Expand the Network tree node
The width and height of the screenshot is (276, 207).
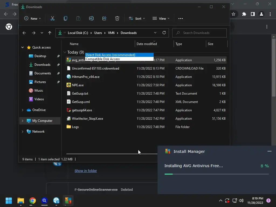pos(23,132)
